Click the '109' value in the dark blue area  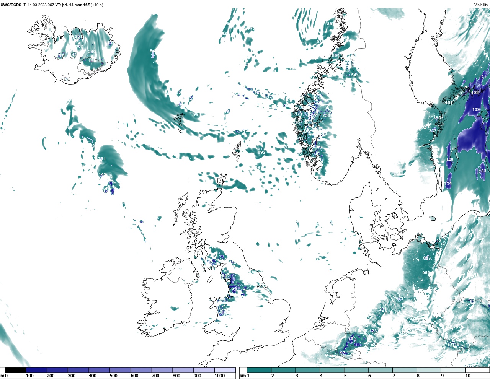coord(476,109)
